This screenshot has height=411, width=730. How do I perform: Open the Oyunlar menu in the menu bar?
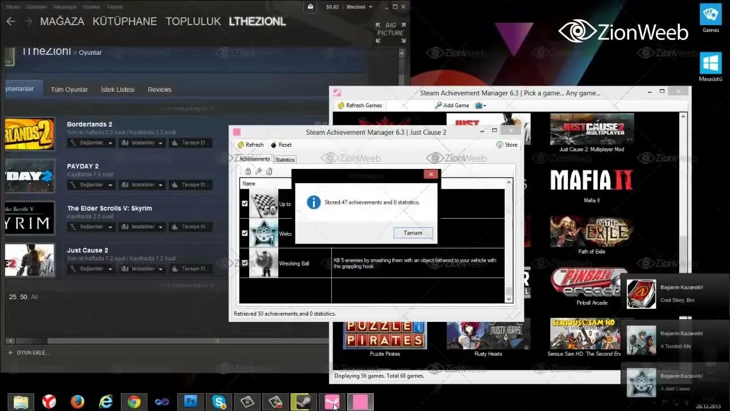coord(91,7)
